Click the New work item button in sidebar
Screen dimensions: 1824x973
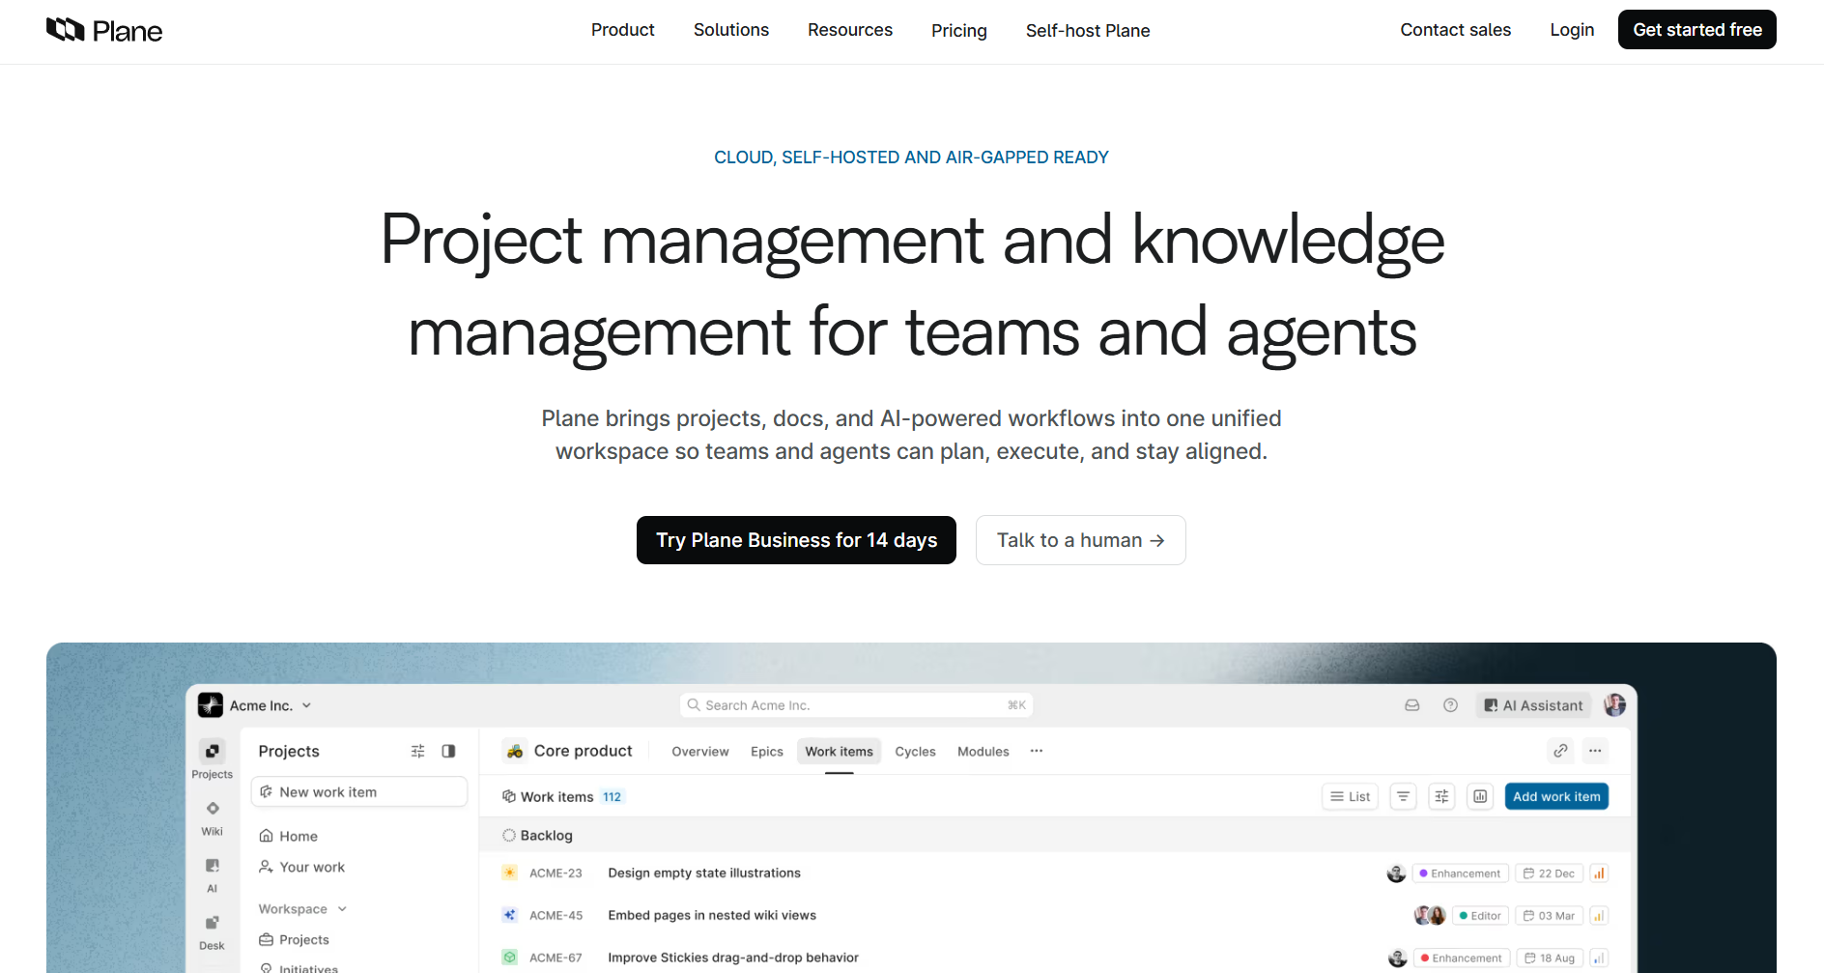(x=359, y=792)
